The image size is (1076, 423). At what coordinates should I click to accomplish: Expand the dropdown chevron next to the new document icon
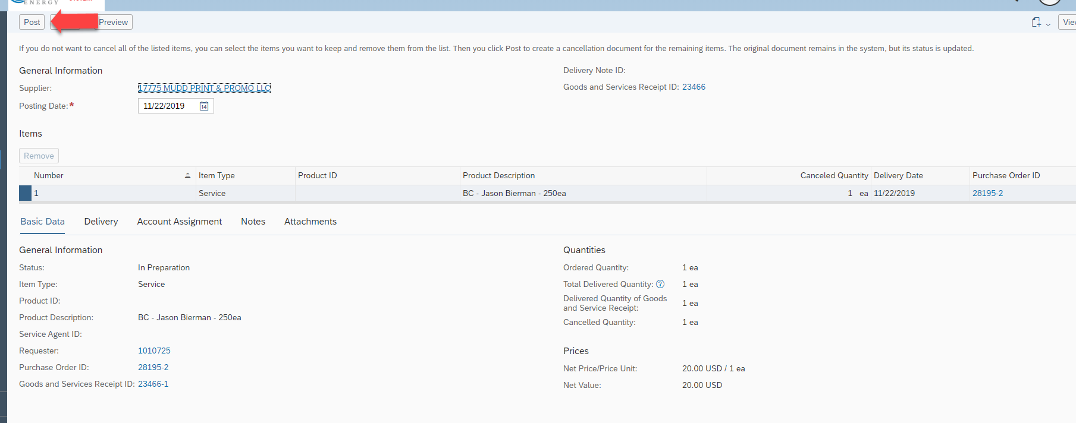[x=1048, y=24]
